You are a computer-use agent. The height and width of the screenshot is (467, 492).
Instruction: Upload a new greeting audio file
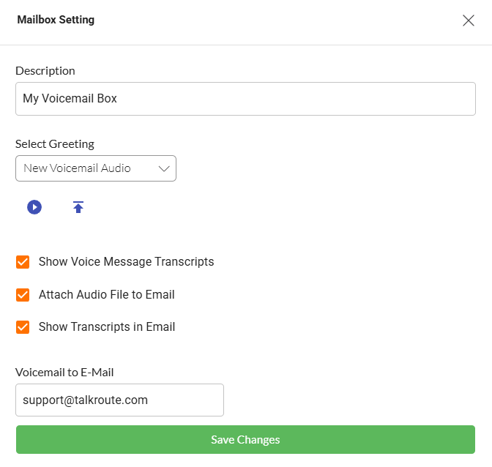tap(78, 207)
